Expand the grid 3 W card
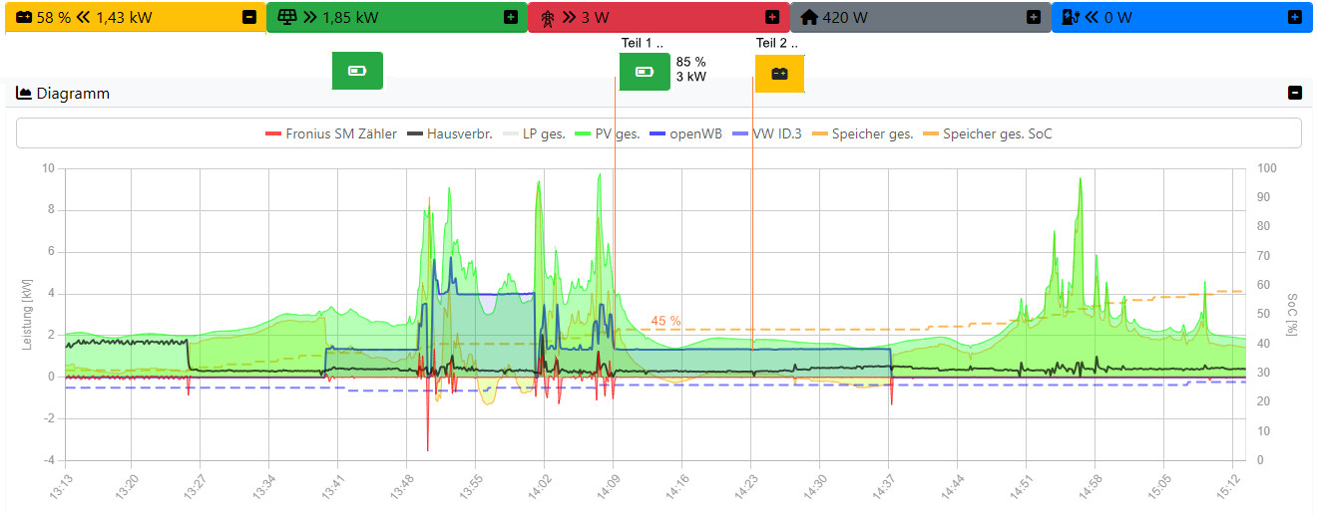Screen dimensions: 1317x516 [772, 17]
